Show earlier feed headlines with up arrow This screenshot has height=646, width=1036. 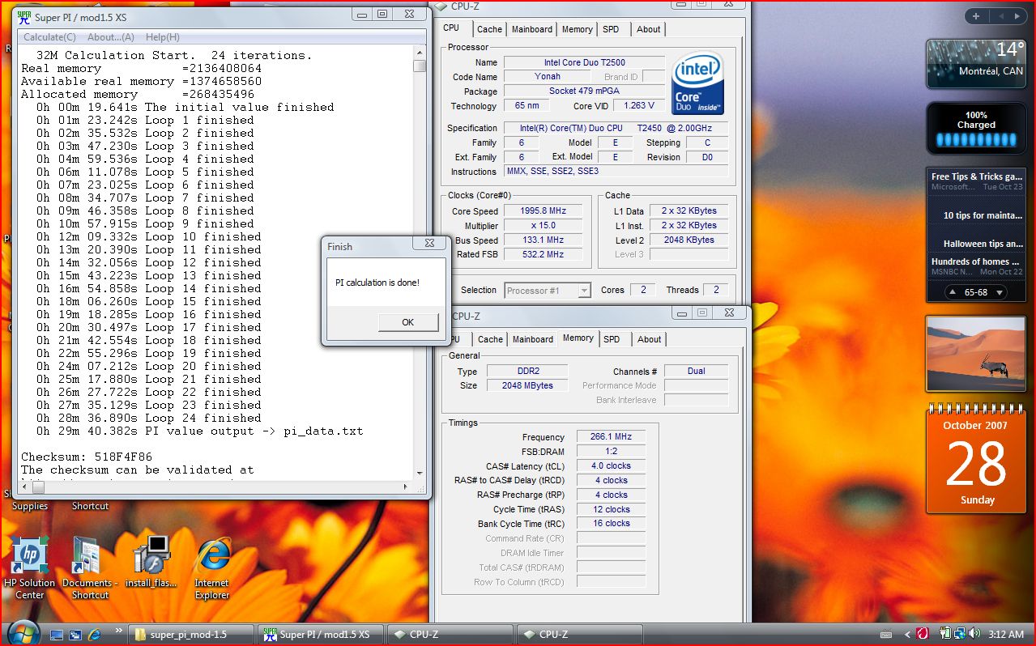tap(953, 292)
